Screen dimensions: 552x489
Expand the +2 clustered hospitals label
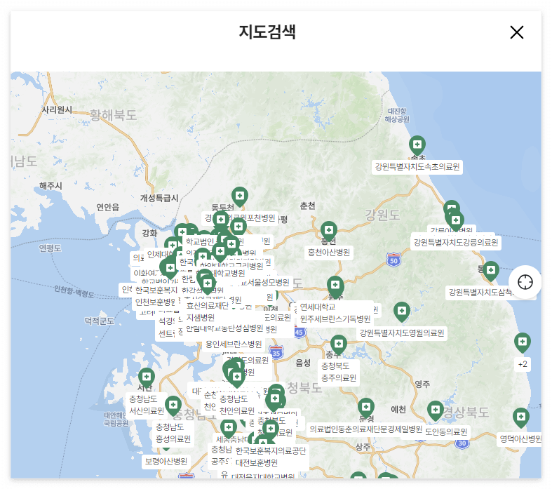(523, 364)
